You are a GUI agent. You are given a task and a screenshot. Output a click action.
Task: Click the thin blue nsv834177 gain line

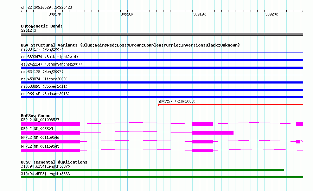pyautogui.click(x=162, y=53)
